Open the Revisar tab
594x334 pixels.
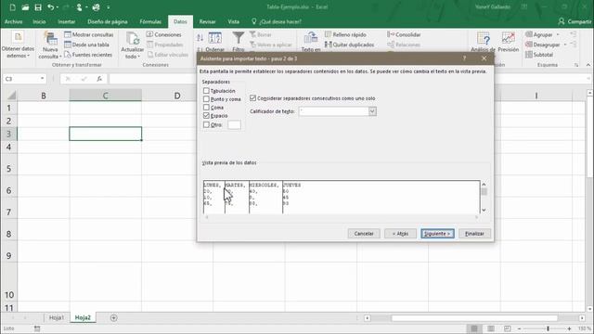pos(207,21)
